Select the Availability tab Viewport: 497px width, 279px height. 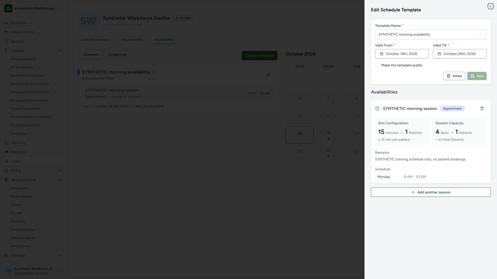click(164, 40)
